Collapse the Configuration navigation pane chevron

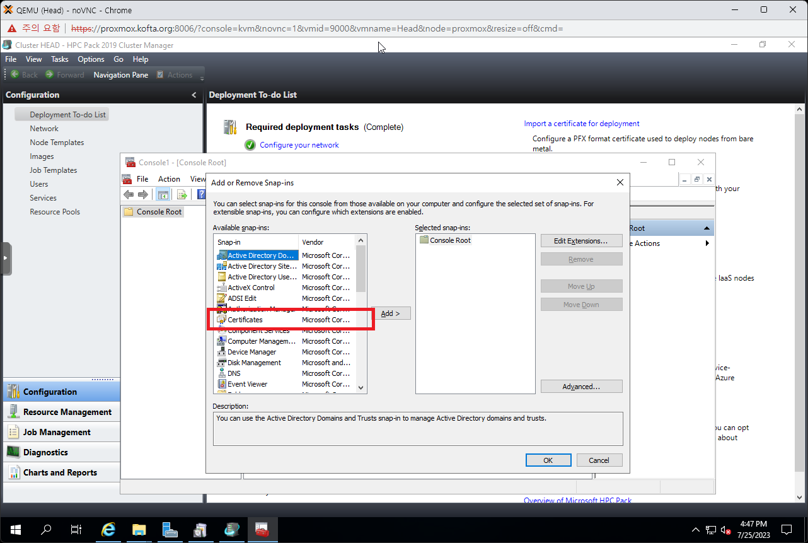click(194, 95)
